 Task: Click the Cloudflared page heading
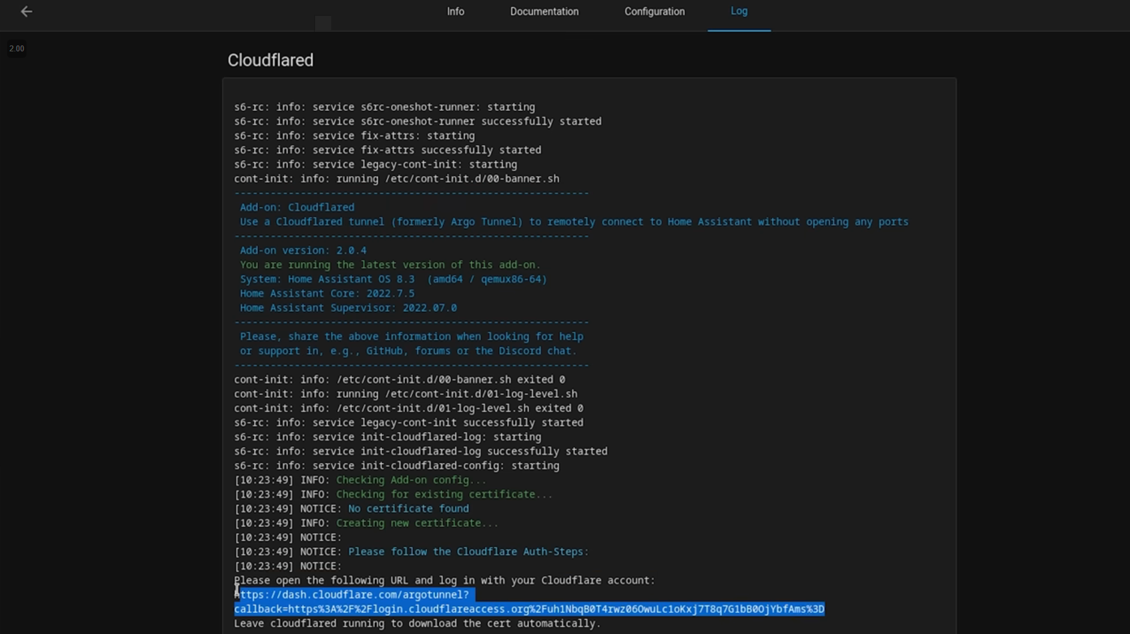[x=270, y=60]
